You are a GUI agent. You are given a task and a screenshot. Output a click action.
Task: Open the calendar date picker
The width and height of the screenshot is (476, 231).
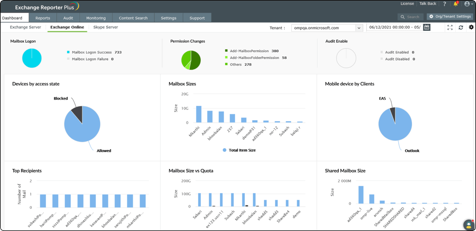point(426,27)
